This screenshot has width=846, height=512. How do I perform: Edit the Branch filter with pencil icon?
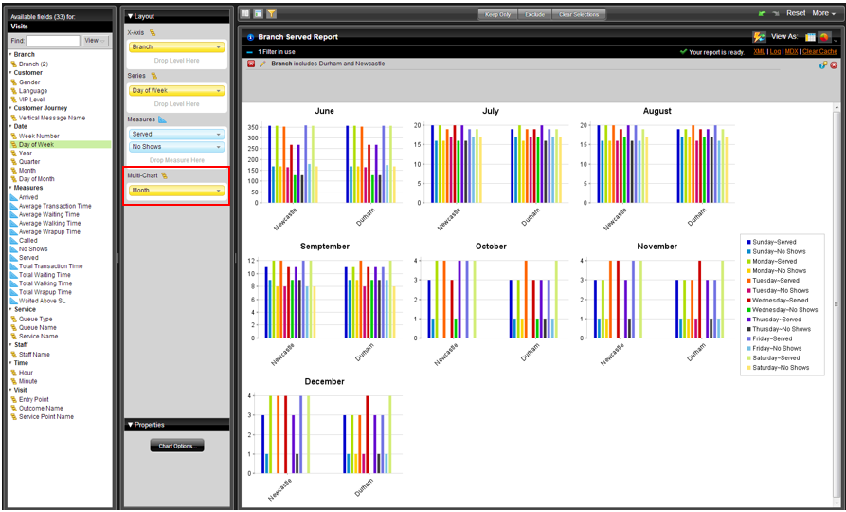(262, 64)
